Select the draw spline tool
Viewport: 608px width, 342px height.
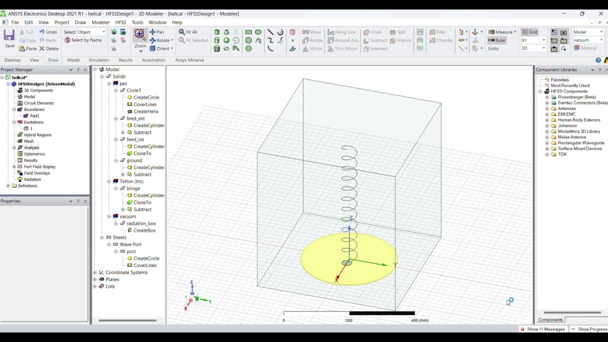(x=270, y=40)
